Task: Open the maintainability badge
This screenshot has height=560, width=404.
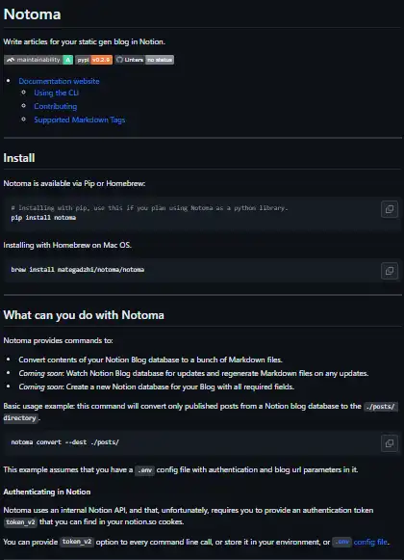Action: coord(38,60)
